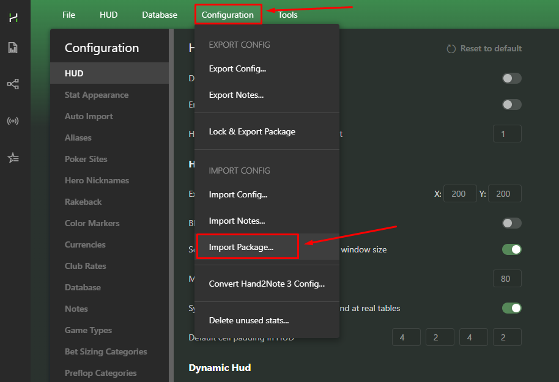The height and width of the screenshot is (382, 559).
Task: Close the Configuration menu in menu bar
Action: pyautogui.click(x=228, y=15)
